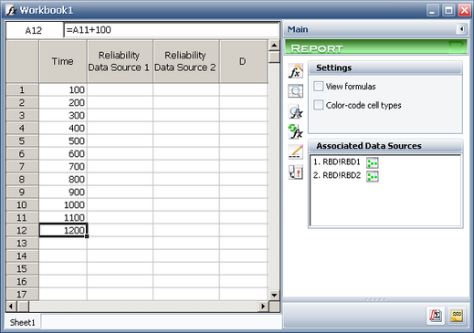The height and width of the screenshot is (333, 474).
Task: Switch to the Sheet1 tab
Action: click(23, 322)
